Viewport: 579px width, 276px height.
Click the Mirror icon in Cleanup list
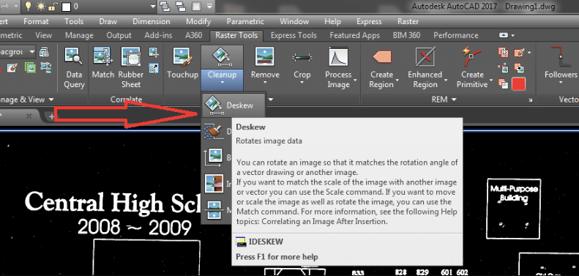tap(214, 209)
